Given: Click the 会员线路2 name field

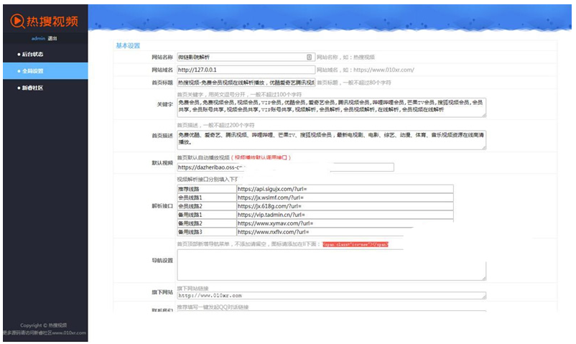Looking at the screenshot, I should [x=206, y=206].
